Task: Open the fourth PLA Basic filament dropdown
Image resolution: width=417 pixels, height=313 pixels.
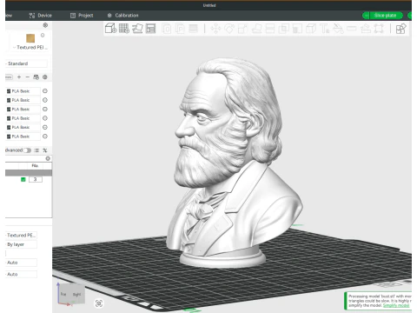Action: click(x=23, y=118)
